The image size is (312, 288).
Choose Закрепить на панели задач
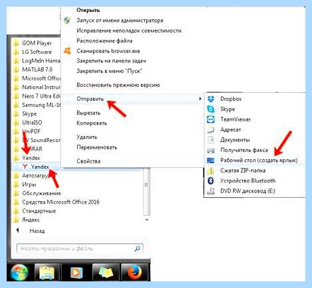tap(111, 61)
